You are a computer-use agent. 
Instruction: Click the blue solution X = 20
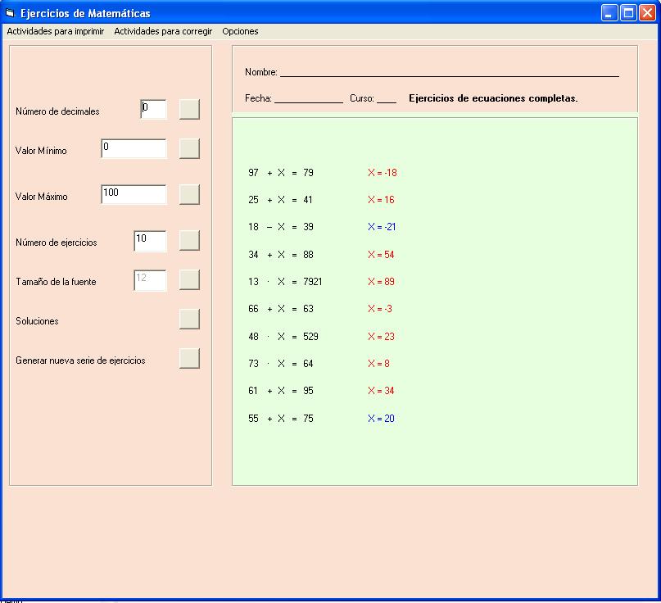(381, 419)
